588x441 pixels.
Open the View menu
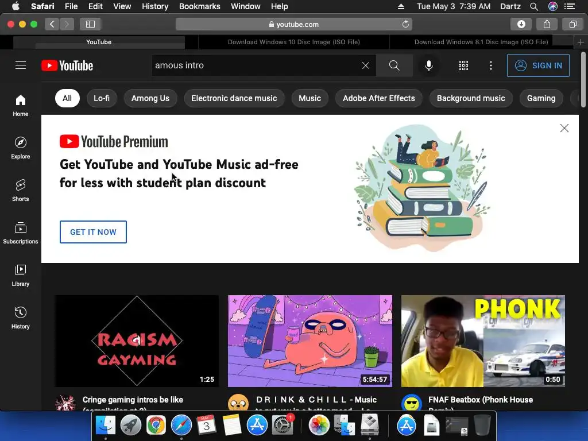(x=122, y=6)
